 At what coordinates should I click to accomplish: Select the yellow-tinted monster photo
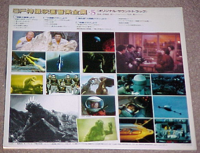pos(27,84)
